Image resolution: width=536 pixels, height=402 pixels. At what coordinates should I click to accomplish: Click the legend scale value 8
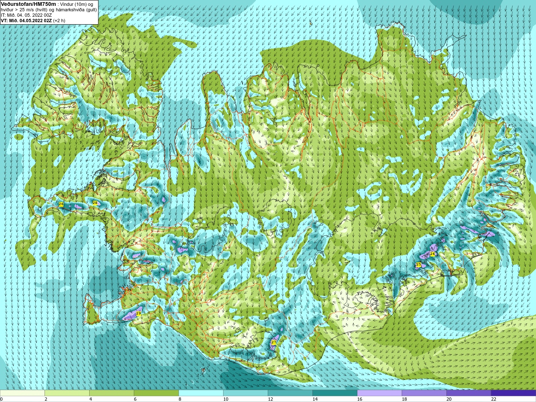180,399
